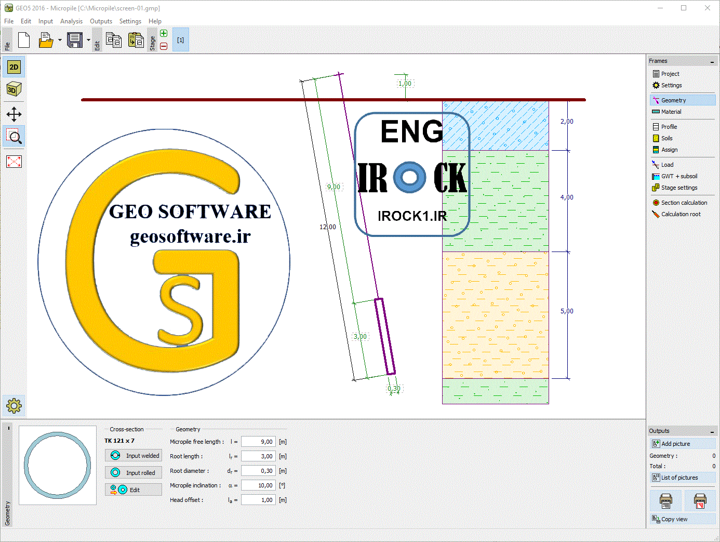
Task: Add a construction stage with the green plus
Action: click(x=164, y=34)
